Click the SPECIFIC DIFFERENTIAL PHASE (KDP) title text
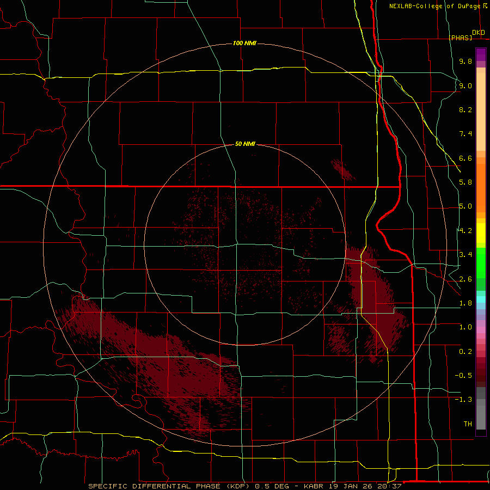 [x=169, y=486]
